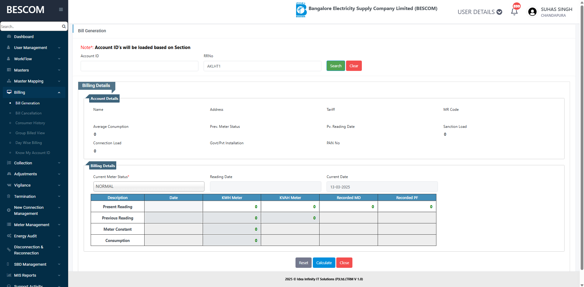Click the RRNo field containing AKLHT1
Image resolution: width=584 pixels, height=287 pixels.
coord(262,66)
